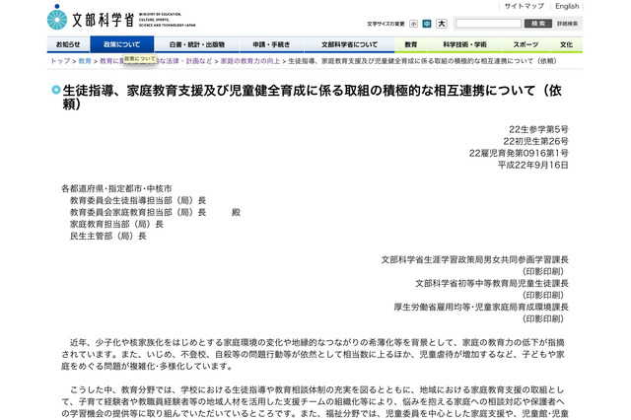
Task: Click the text 22初児生第26号
Action: [535, 141]
